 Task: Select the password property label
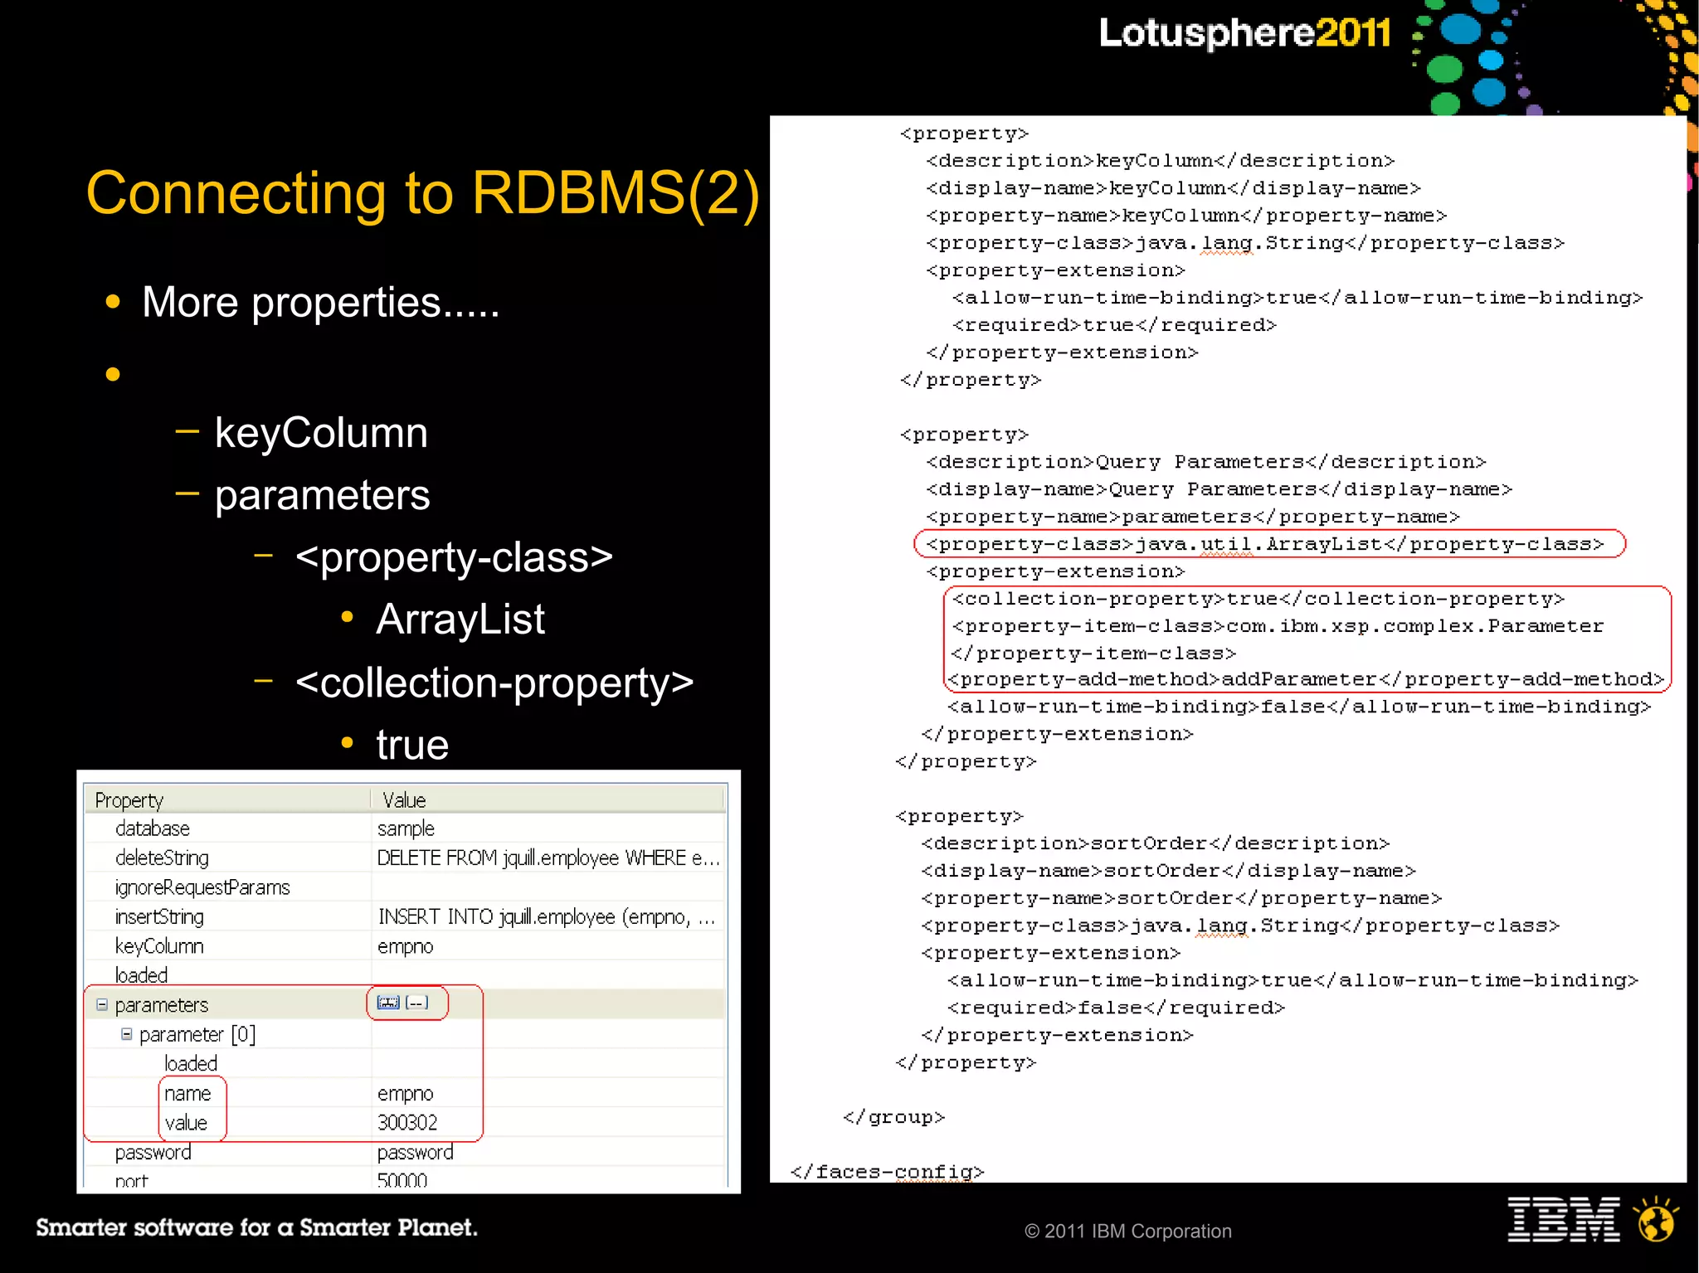tap(153, 1152)
